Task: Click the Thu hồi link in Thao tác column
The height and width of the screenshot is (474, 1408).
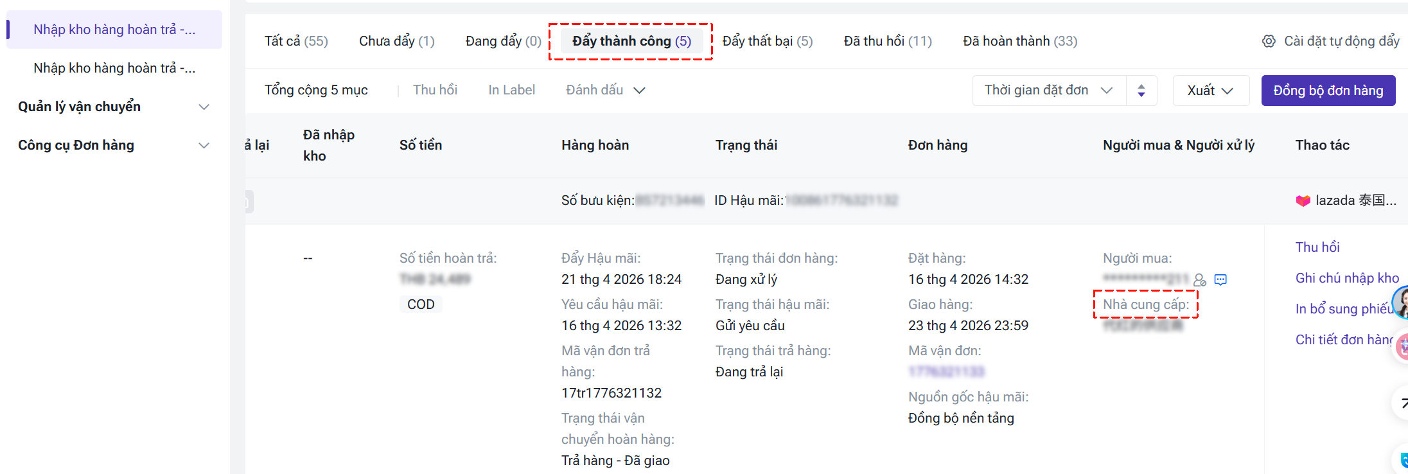Action: 1317,247
